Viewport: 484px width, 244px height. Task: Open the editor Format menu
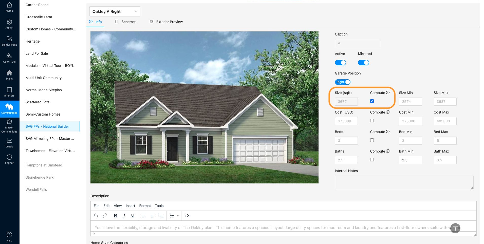[x=145, y=206]
